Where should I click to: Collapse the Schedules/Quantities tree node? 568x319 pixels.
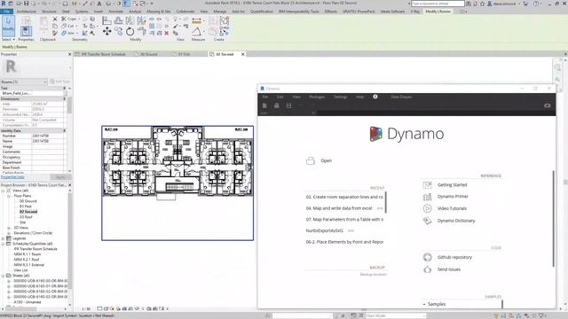(4, 244)
